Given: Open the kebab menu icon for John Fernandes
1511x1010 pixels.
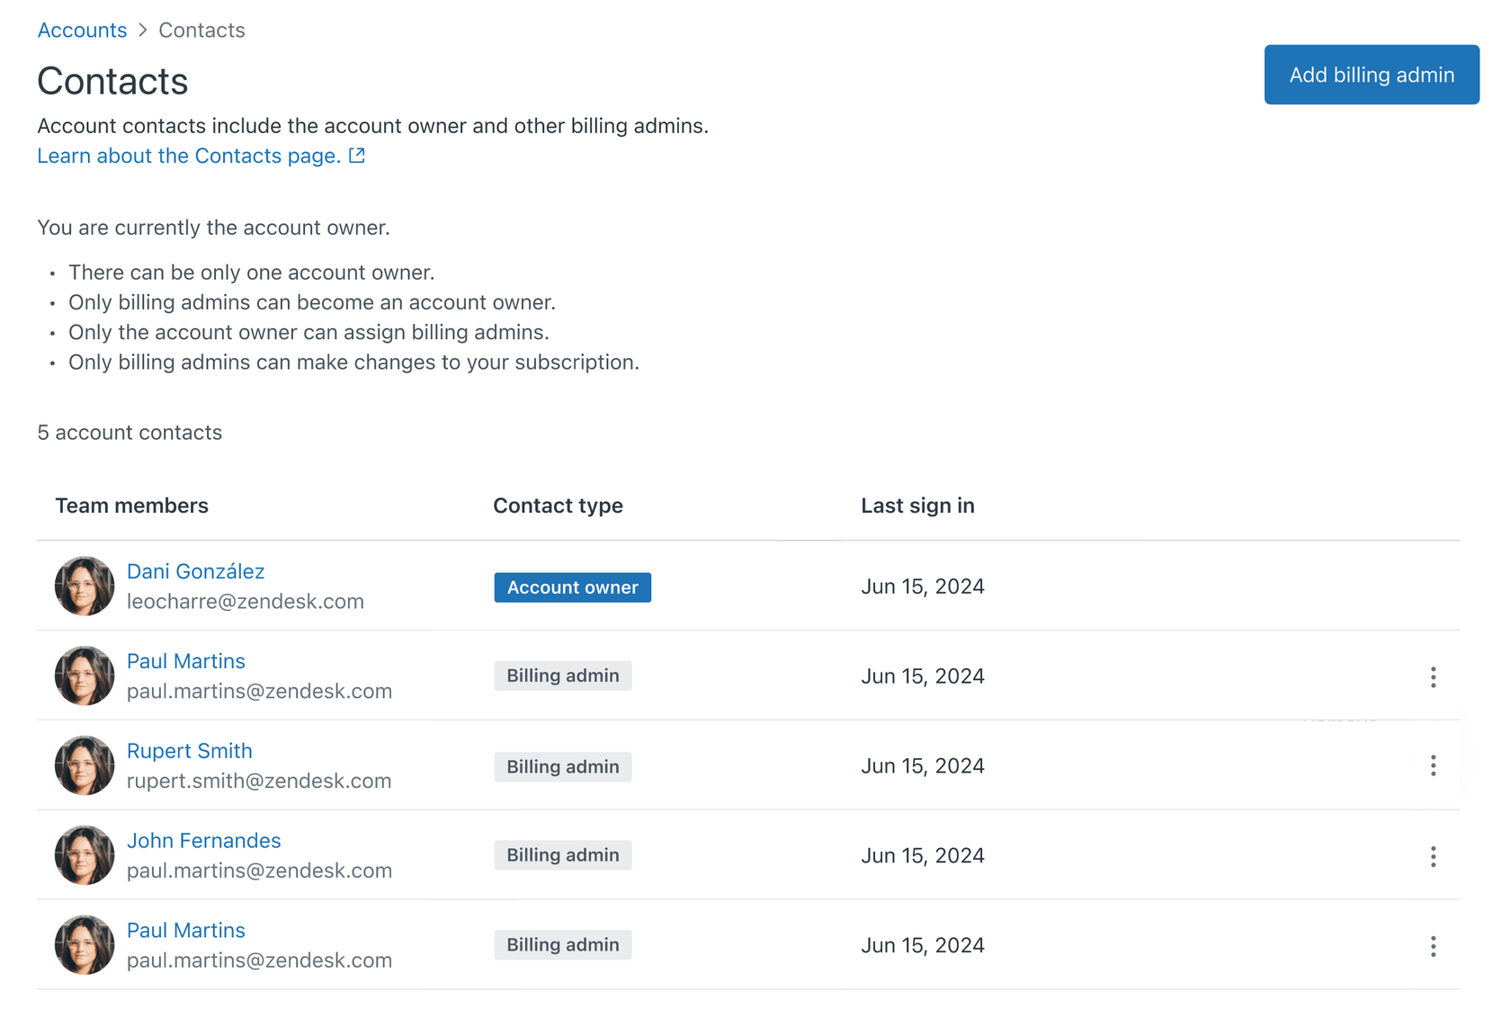Looking at the screenshot, I should 1433,856.
